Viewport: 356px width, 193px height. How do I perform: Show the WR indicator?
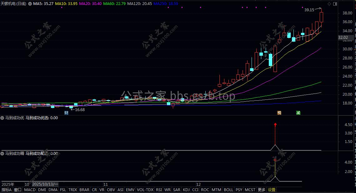(168, 190)
